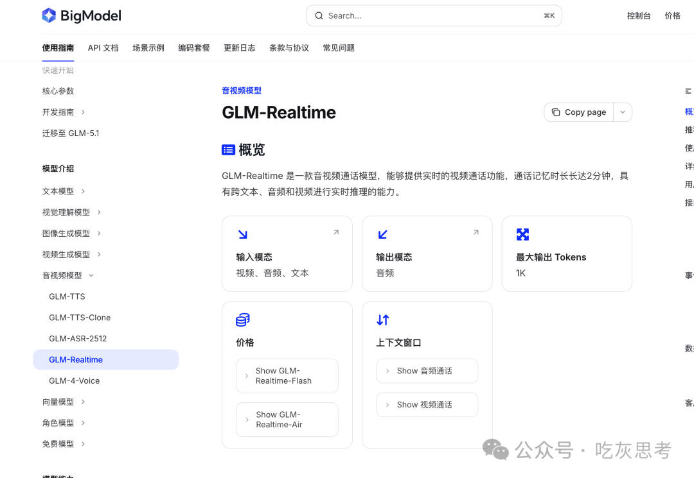This screenshot has height=478, width=694.
Task: Expand Show 音频通话 context window
Action: [x=427, y=371]
